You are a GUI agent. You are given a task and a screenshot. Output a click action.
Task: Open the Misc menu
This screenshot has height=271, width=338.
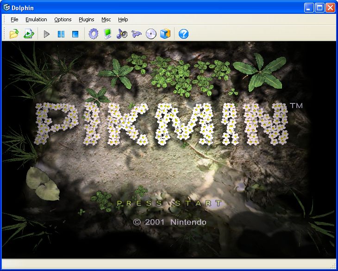106,19
